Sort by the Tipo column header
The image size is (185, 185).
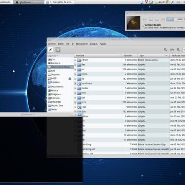pyautogui.click(x=154, y=55)
